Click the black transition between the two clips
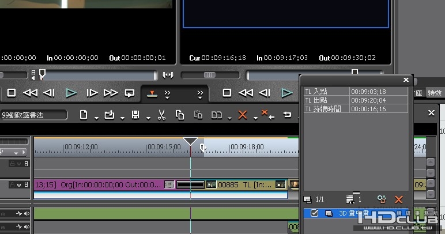 click(190, 185)
